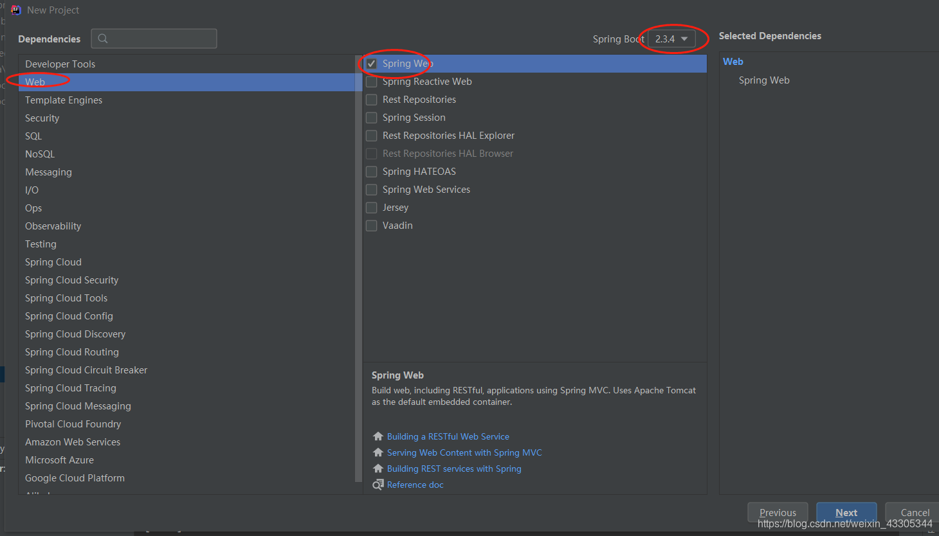Screen dimensions: 939x536
Task: Select the Testing category
Action: (x=187, y=244)
